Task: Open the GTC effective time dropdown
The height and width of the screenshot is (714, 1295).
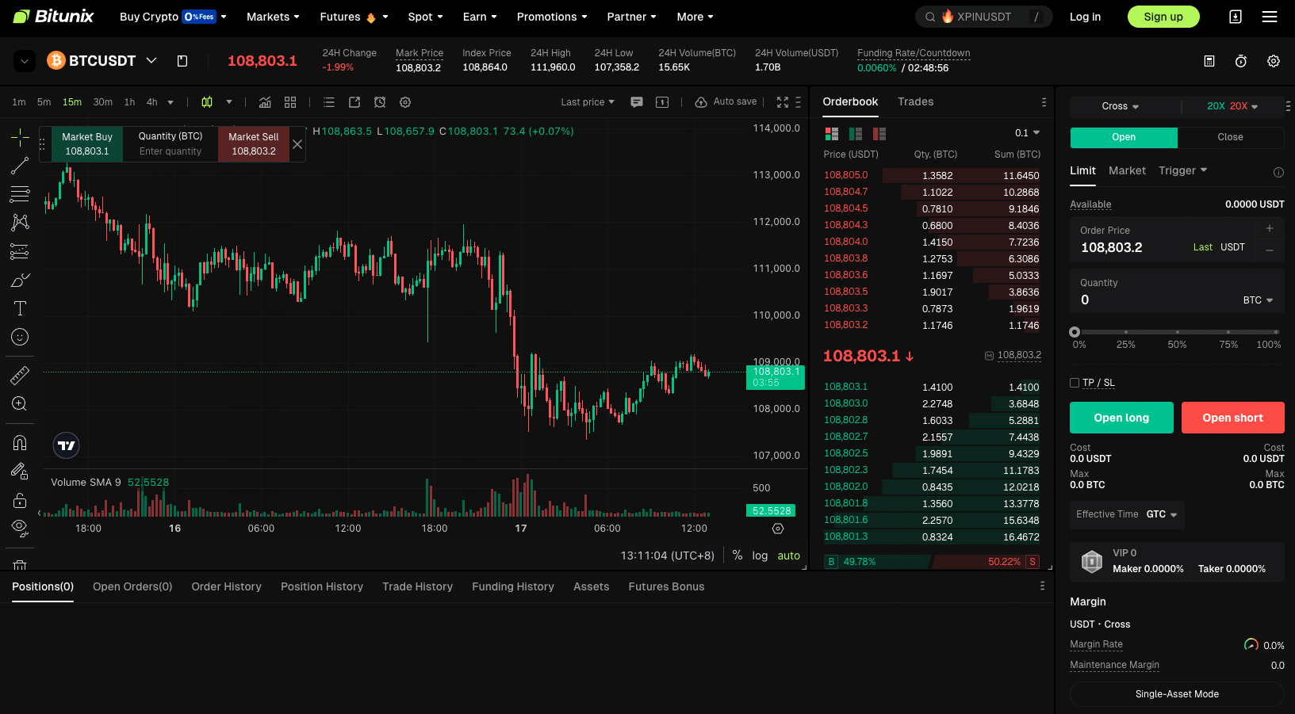Action: coord(1162,514)
